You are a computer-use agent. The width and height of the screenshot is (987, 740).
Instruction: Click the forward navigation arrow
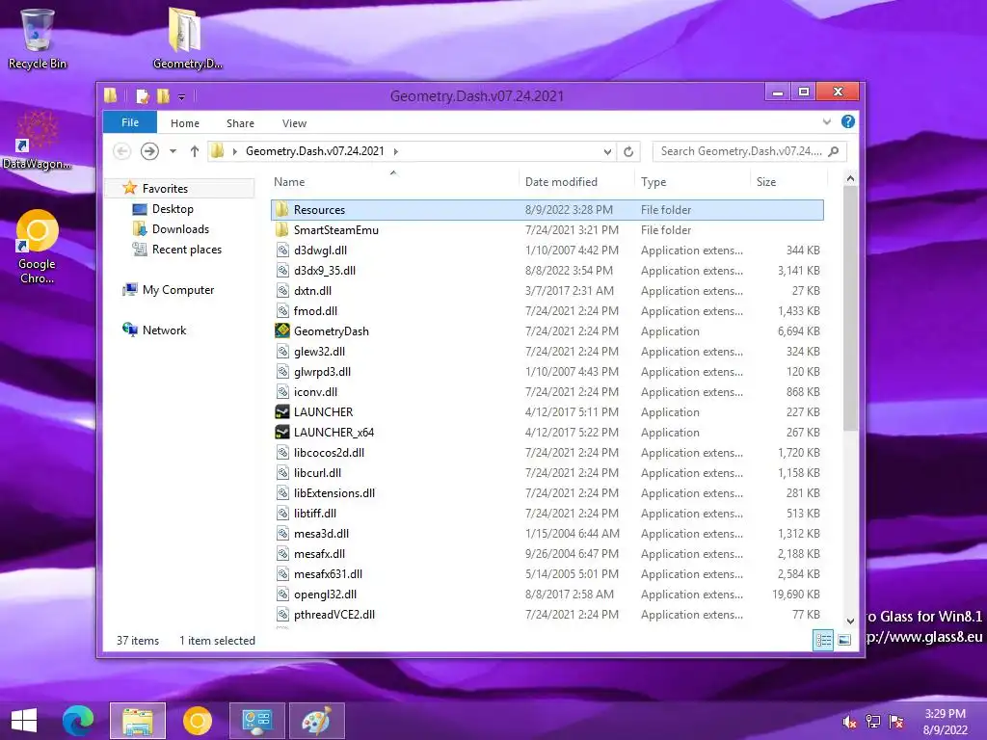click(x=149, y=151)
